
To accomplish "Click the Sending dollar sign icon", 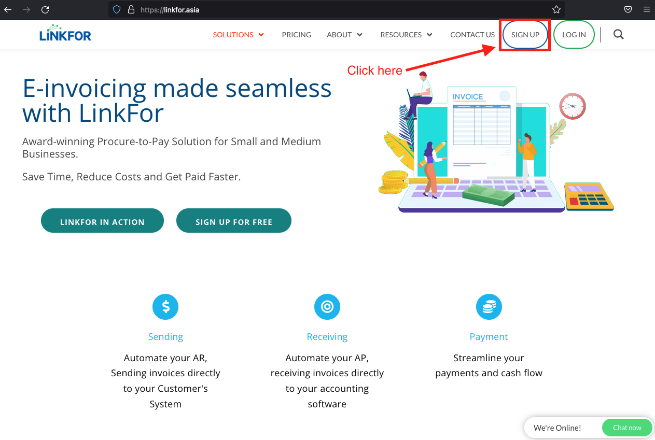I will [165, 307].
